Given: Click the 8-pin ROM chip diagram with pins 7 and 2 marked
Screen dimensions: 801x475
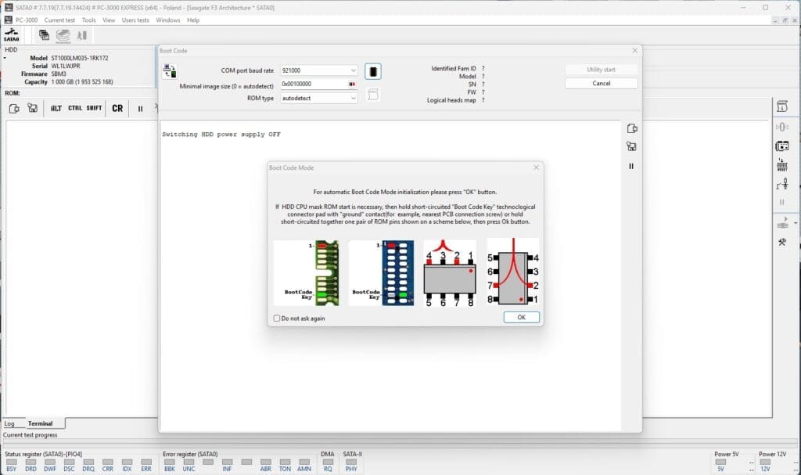Looking at the screenshot, I should [x=513, y=272].
